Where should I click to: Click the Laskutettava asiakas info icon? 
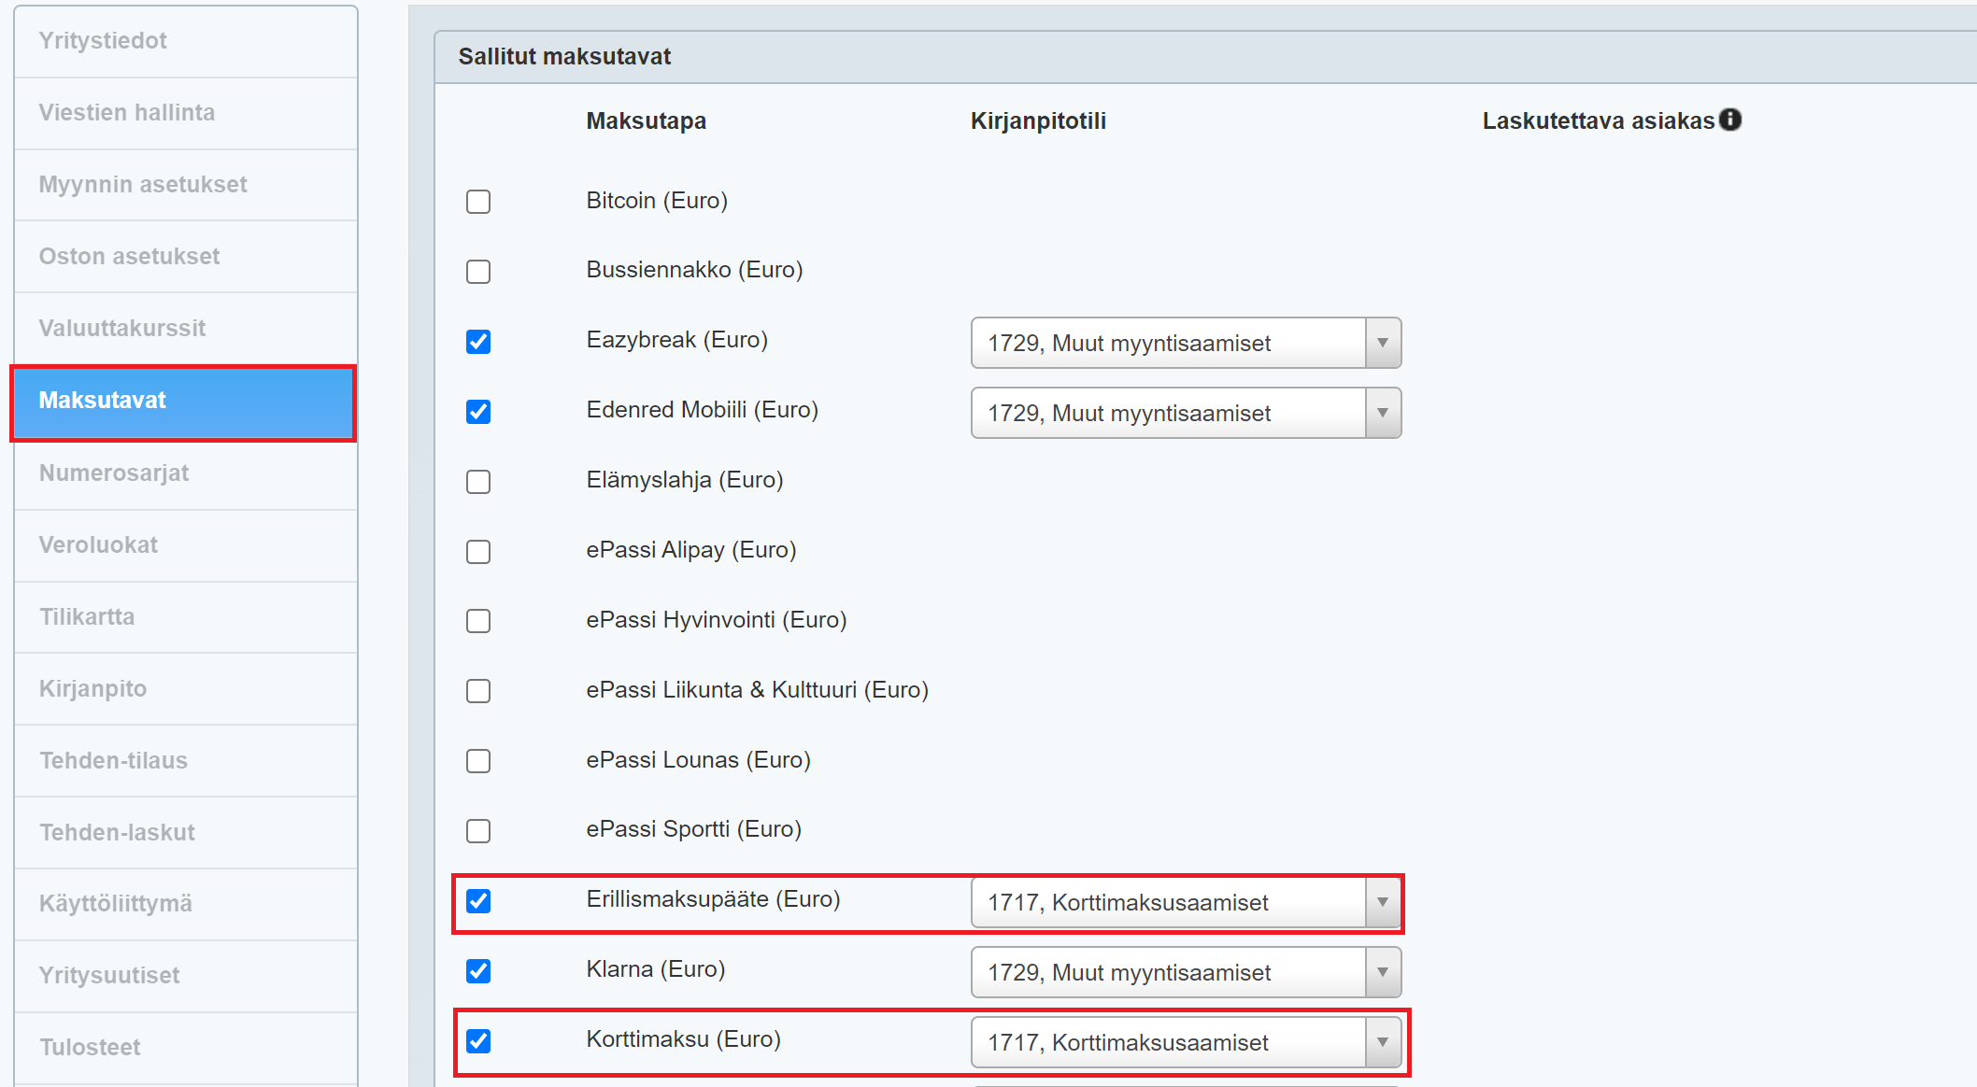1730,120
